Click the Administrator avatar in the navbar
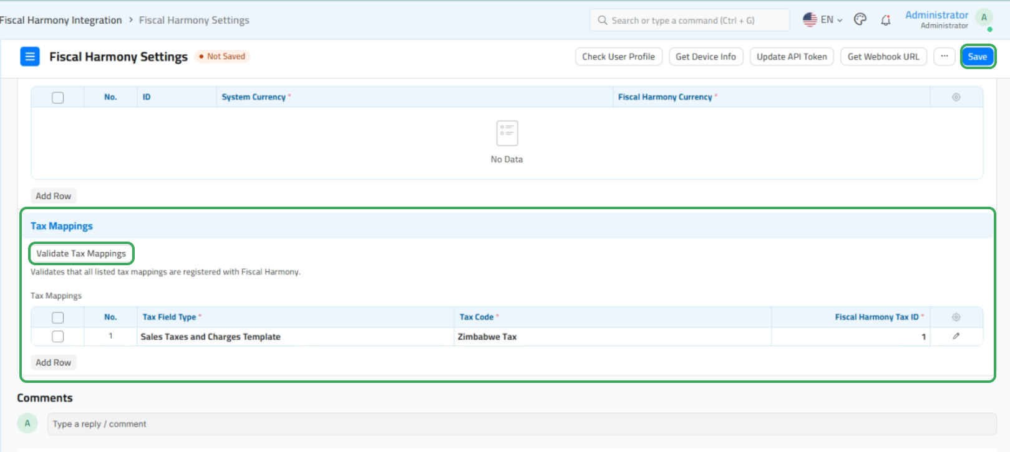The width and height of the screenshot is (1010, 452). coord(984,17)
